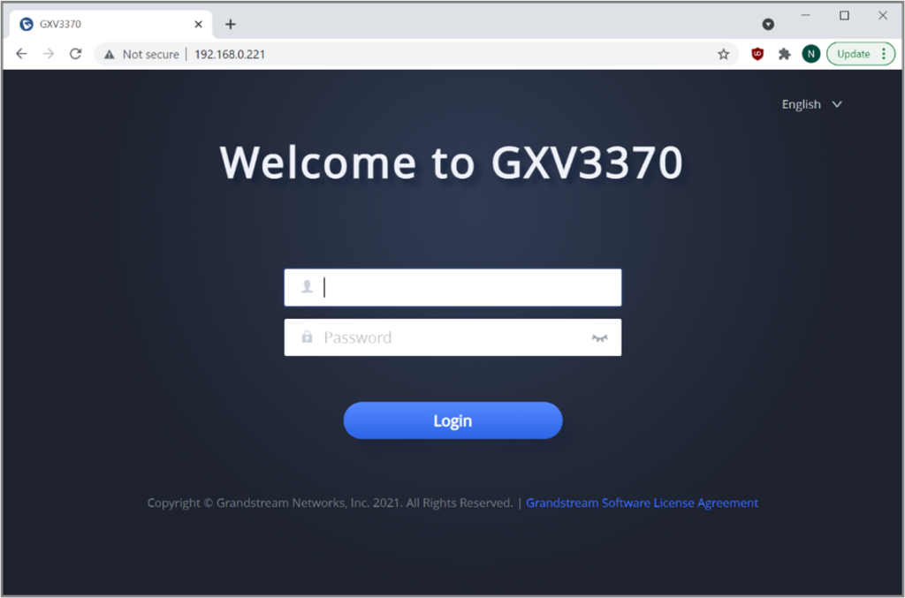Click the forward navigation arrow
The image size is (905, 598).
click(x=49, y=54)
